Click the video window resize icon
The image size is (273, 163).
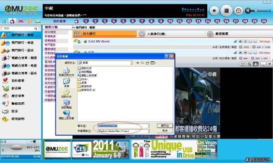click(x=249, y=64)
